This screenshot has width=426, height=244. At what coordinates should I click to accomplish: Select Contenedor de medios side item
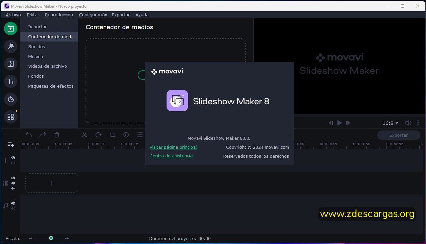click(49, 37)
